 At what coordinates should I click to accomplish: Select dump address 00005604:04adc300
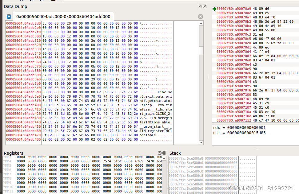coord(23,36)
